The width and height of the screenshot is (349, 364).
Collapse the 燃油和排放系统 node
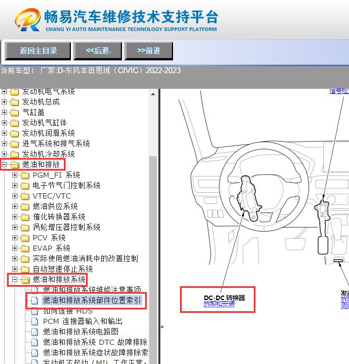click(15, 279)
